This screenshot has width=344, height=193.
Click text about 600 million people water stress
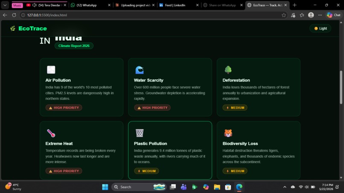(x=169, y=93)
